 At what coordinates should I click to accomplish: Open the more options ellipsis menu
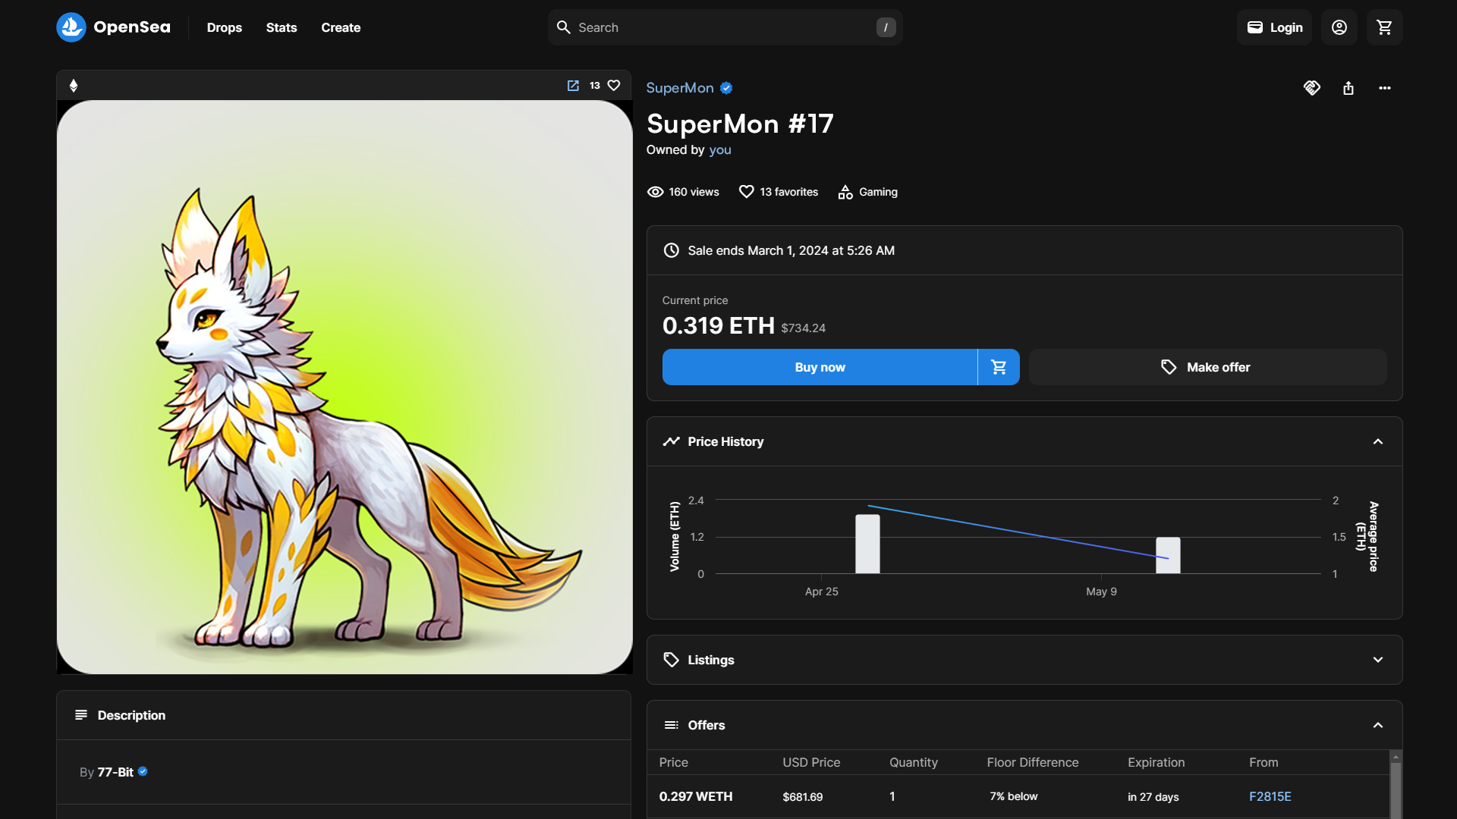pos(1384,88)
